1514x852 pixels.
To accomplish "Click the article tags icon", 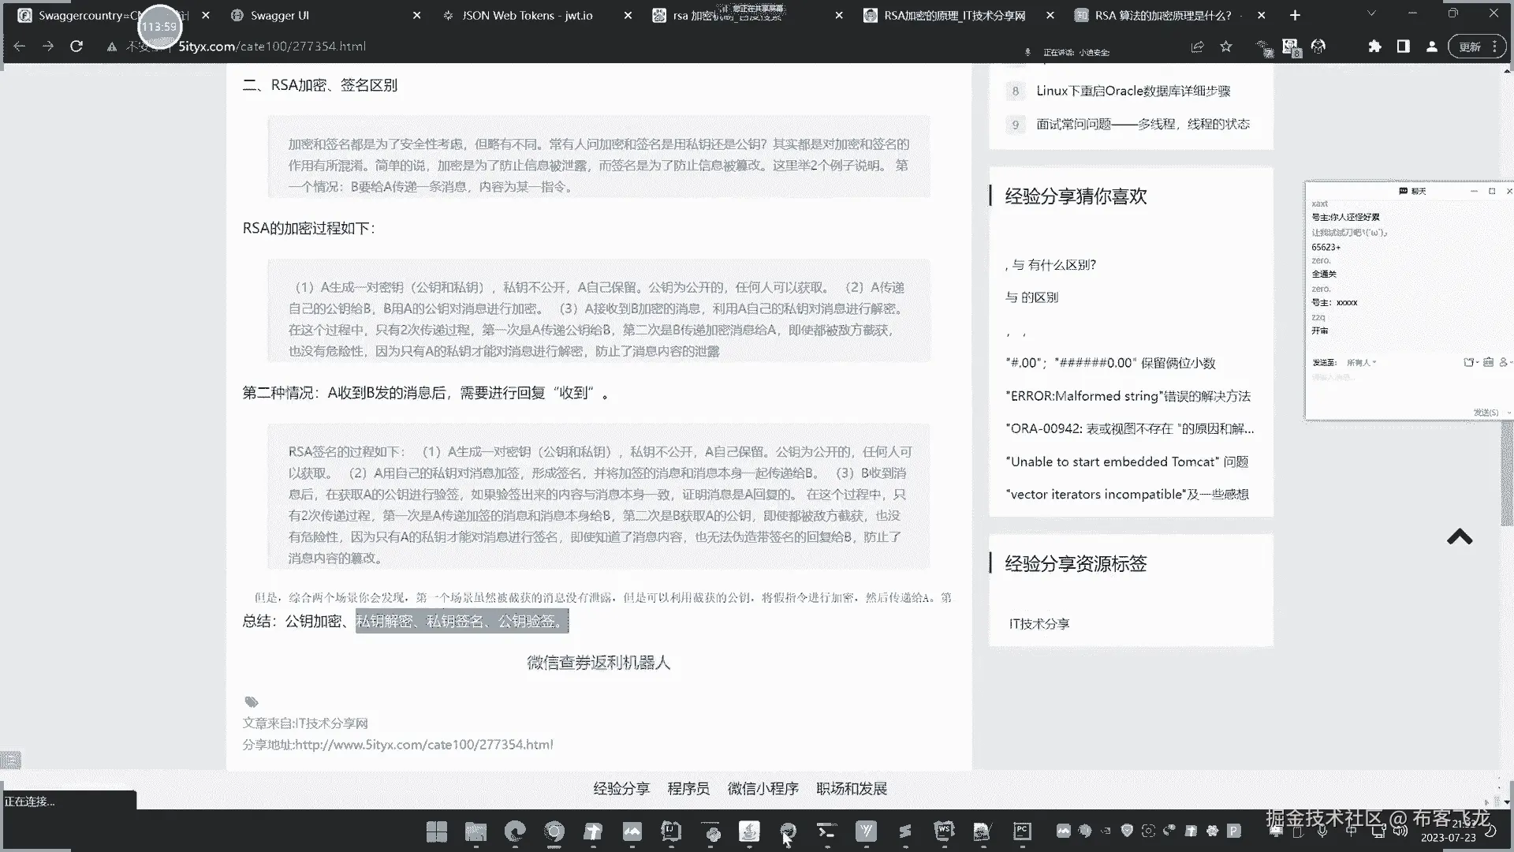I will (x=252, y=702).
